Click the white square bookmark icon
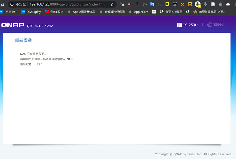 point(154,12)
